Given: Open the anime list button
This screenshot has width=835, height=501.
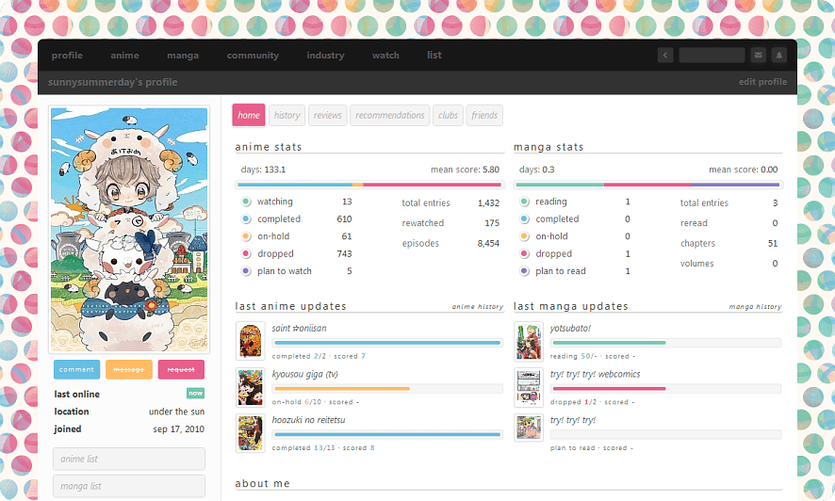Looking at the screenshot, I should coord(129,459).
